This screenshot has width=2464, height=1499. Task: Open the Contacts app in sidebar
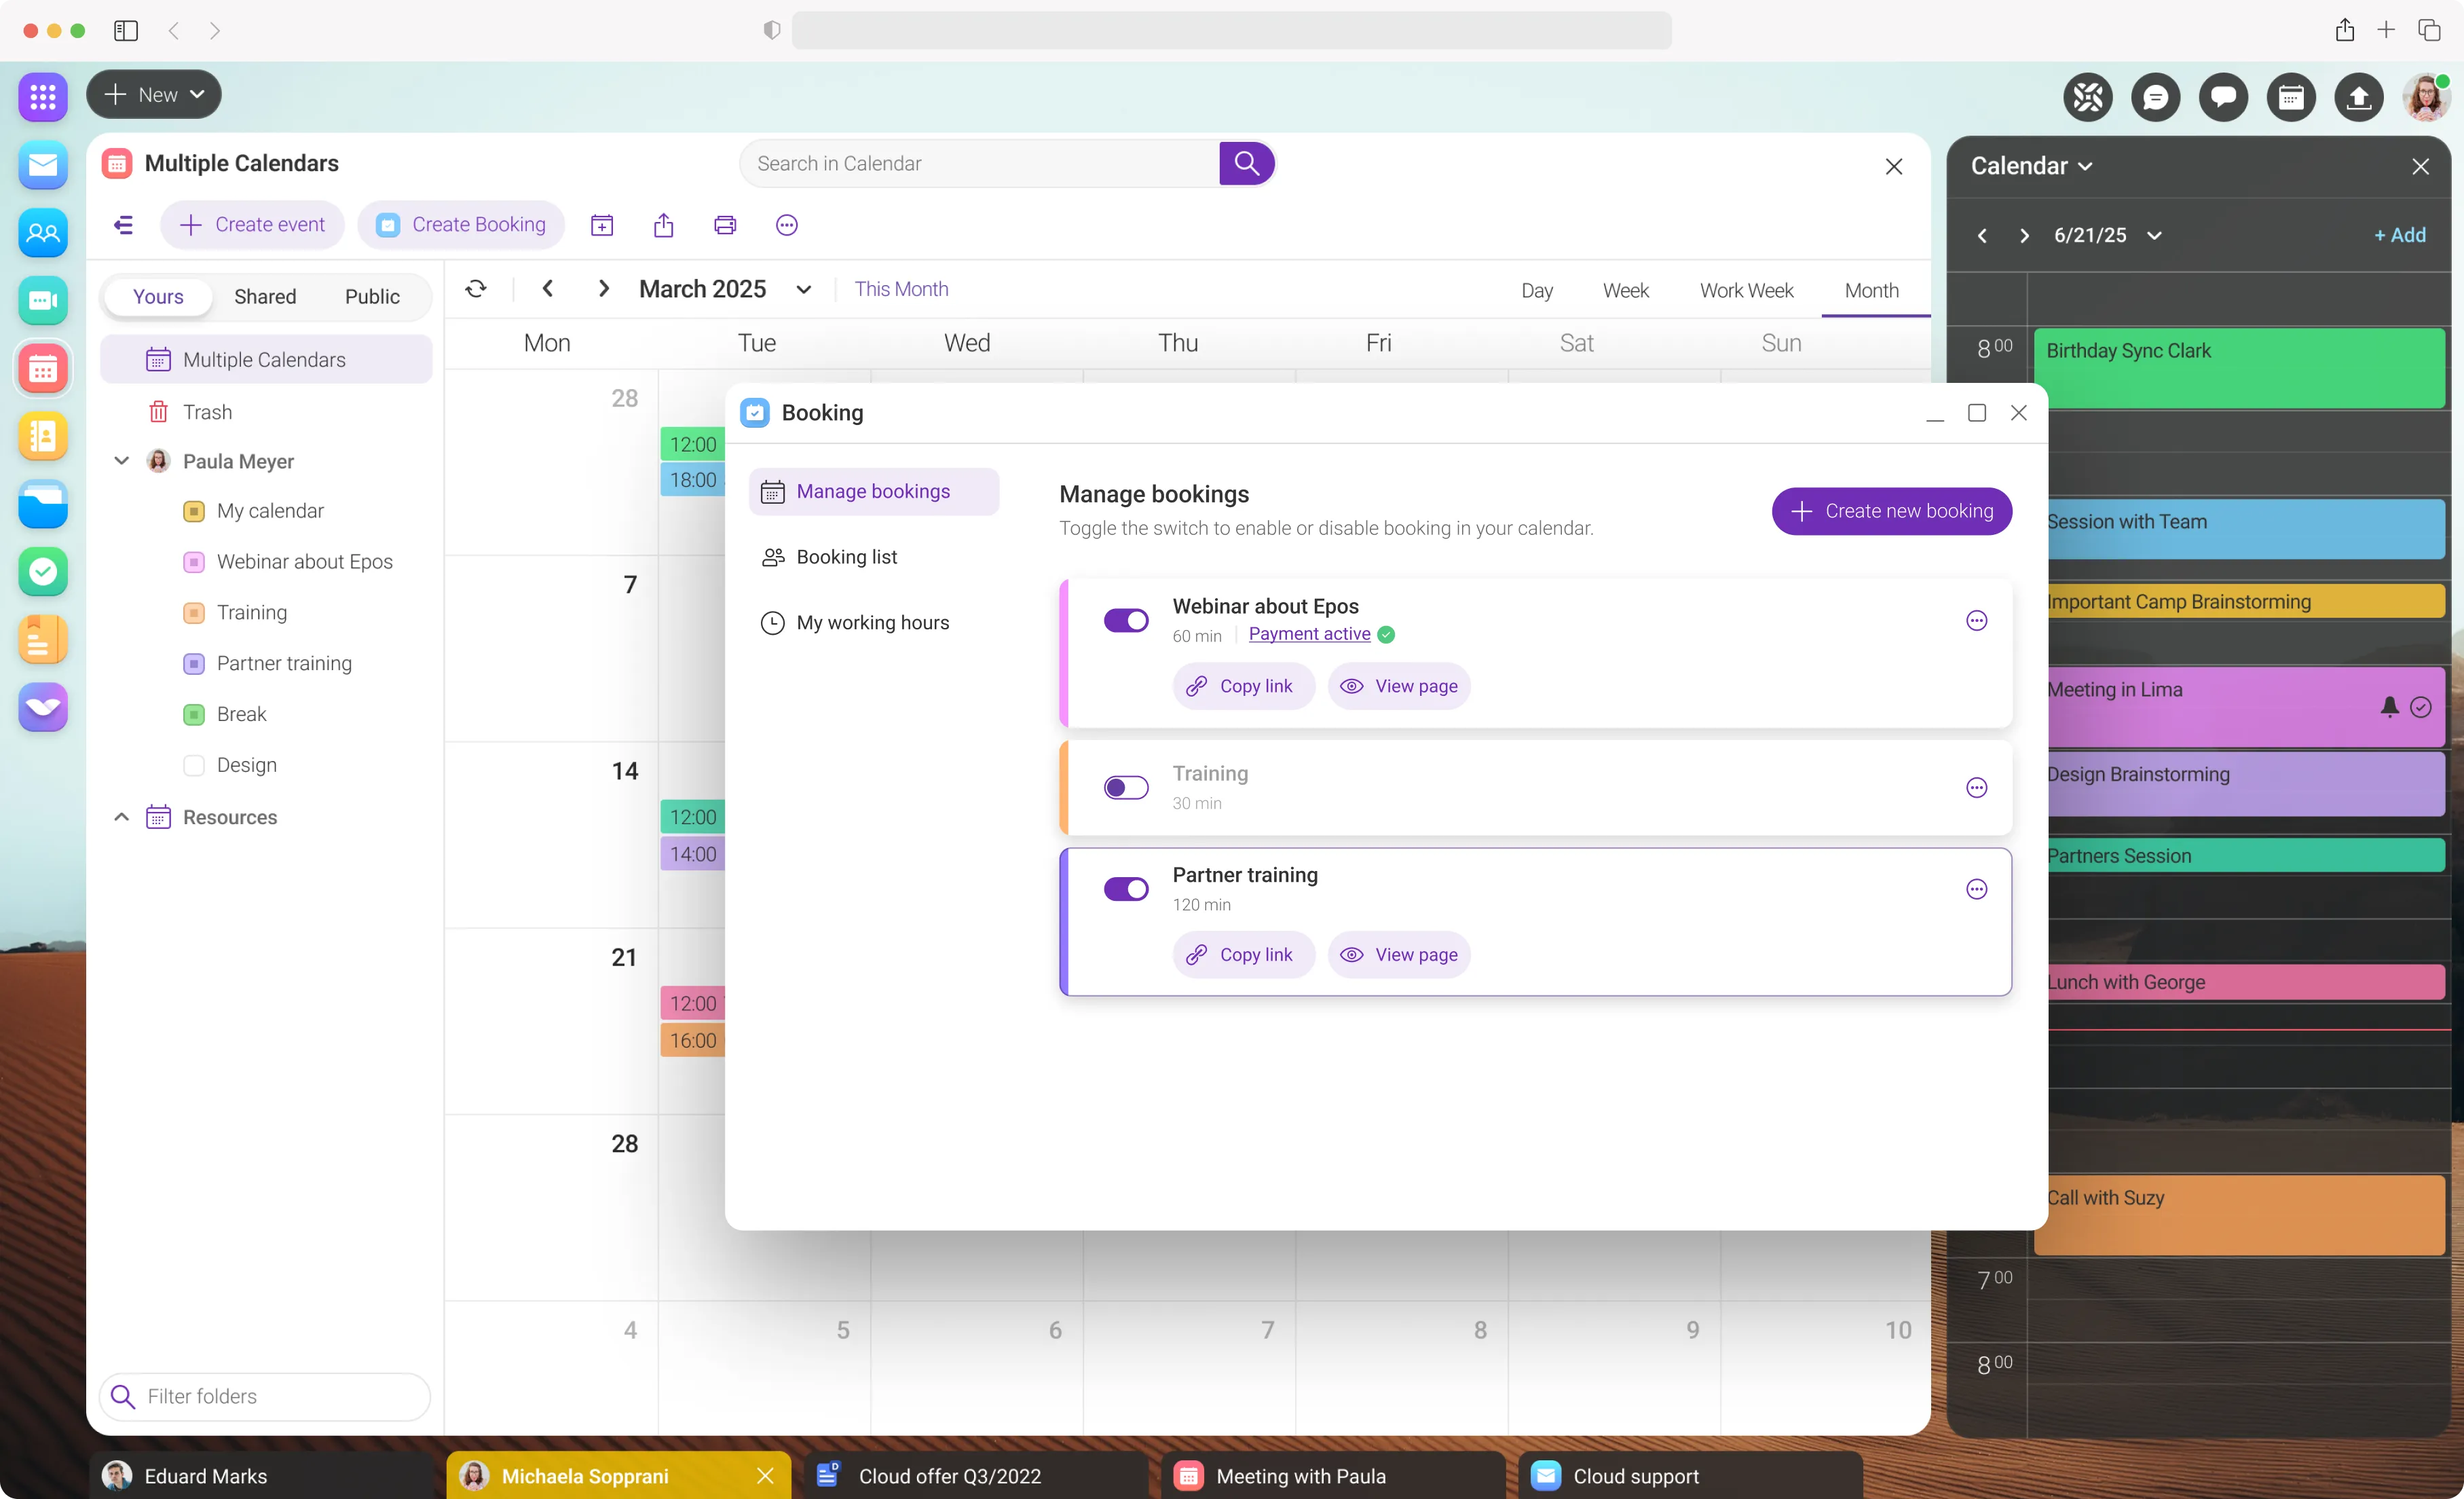click(42, 233)
